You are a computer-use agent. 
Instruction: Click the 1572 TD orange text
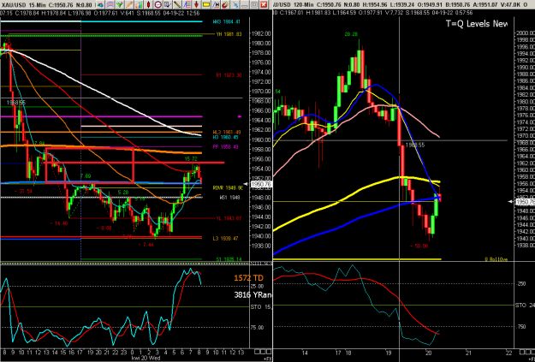[249, 278]
